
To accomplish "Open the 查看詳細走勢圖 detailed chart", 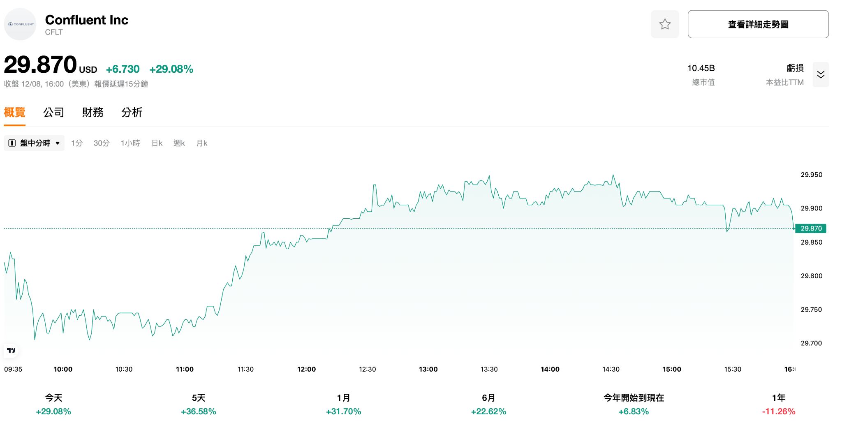I will click(x=758, y=24).
